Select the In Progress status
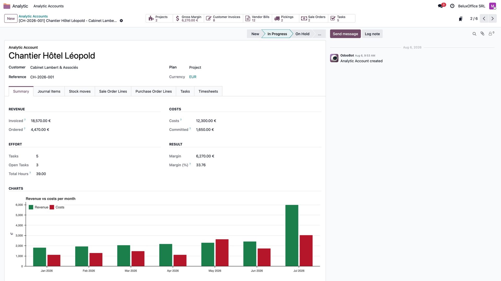This screenshot has width=501, height=281. pyautogui.click(x=277, y=34)
